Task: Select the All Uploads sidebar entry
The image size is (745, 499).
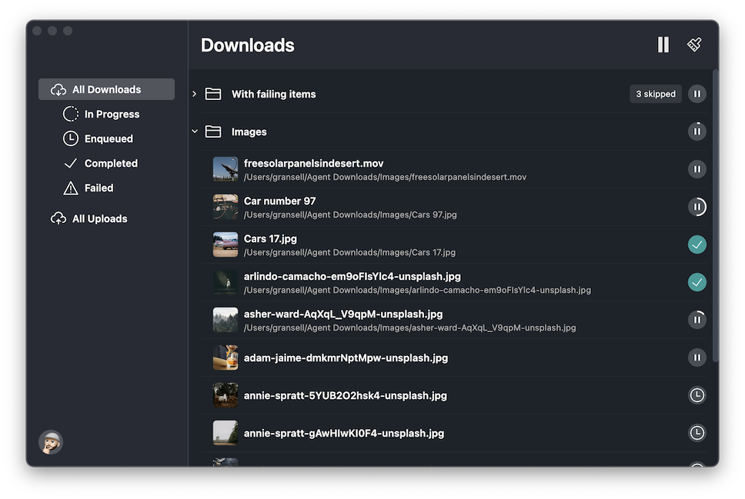Action: click(x=99, y=218)
